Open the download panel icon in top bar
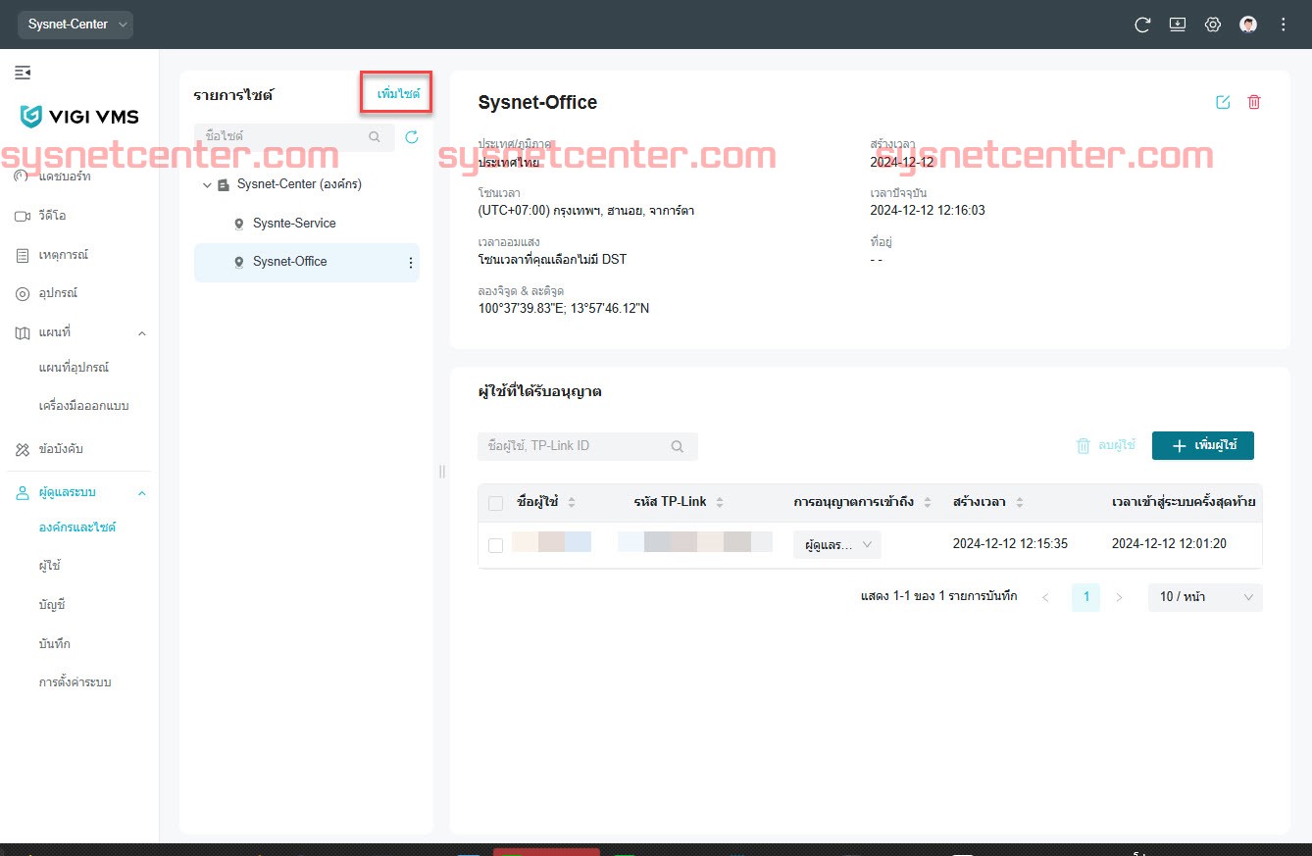This screenshot has height=856, width=1312. pyautogui.click(x=1178, y=25)
